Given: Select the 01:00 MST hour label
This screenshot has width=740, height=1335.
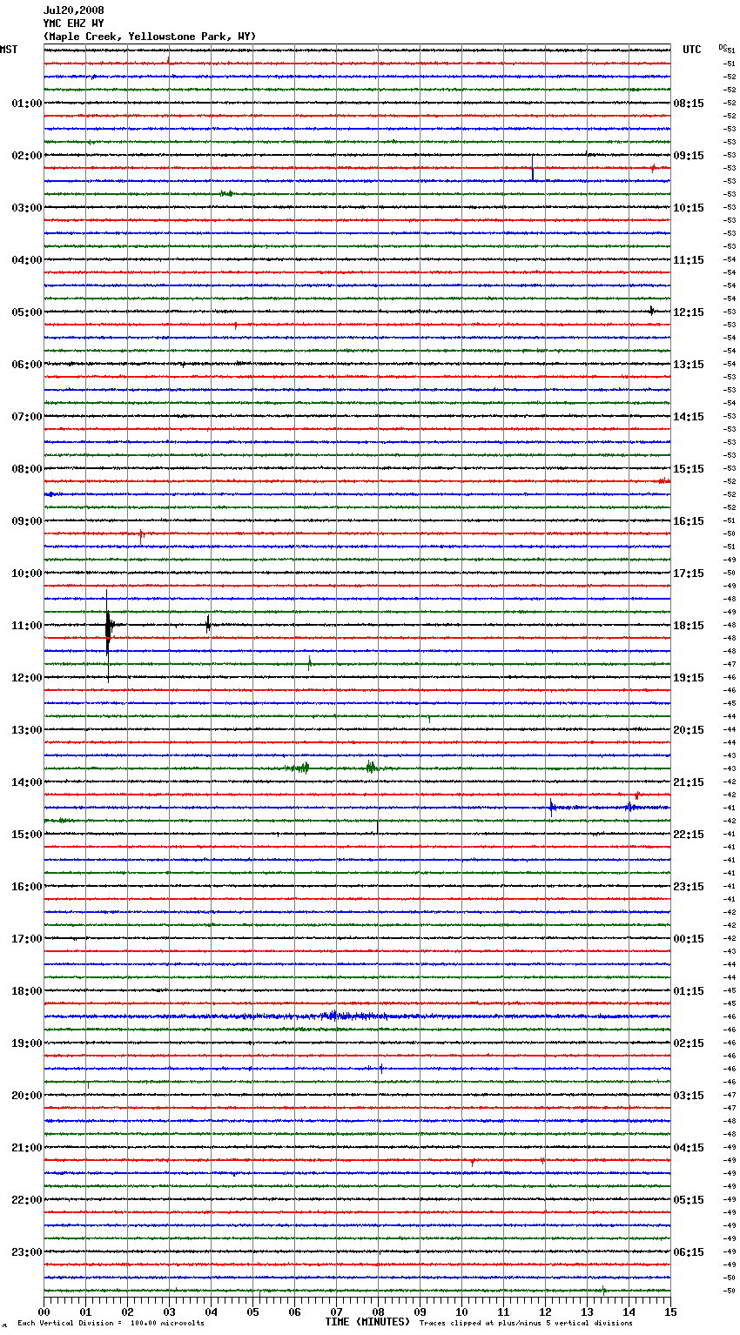Looking at the screenshot, I should click(x=26, y=104).
